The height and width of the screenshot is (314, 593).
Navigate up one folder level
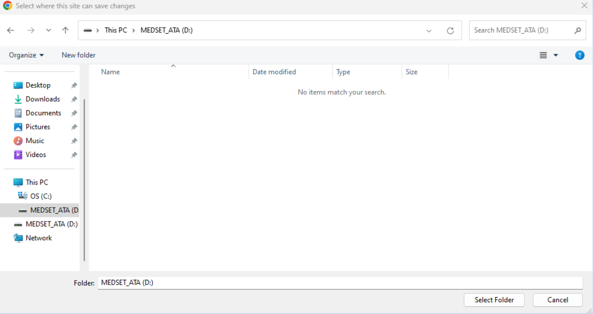[65, 30]
